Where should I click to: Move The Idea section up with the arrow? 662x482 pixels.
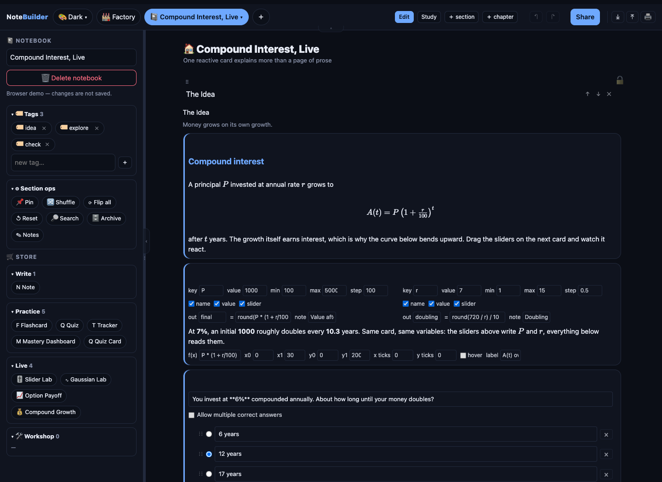pyautogui.click(x=588, y=94)
